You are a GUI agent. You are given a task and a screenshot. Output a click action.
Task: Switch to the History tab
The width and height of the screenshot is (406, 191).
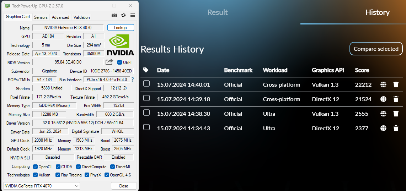point(377,12)
